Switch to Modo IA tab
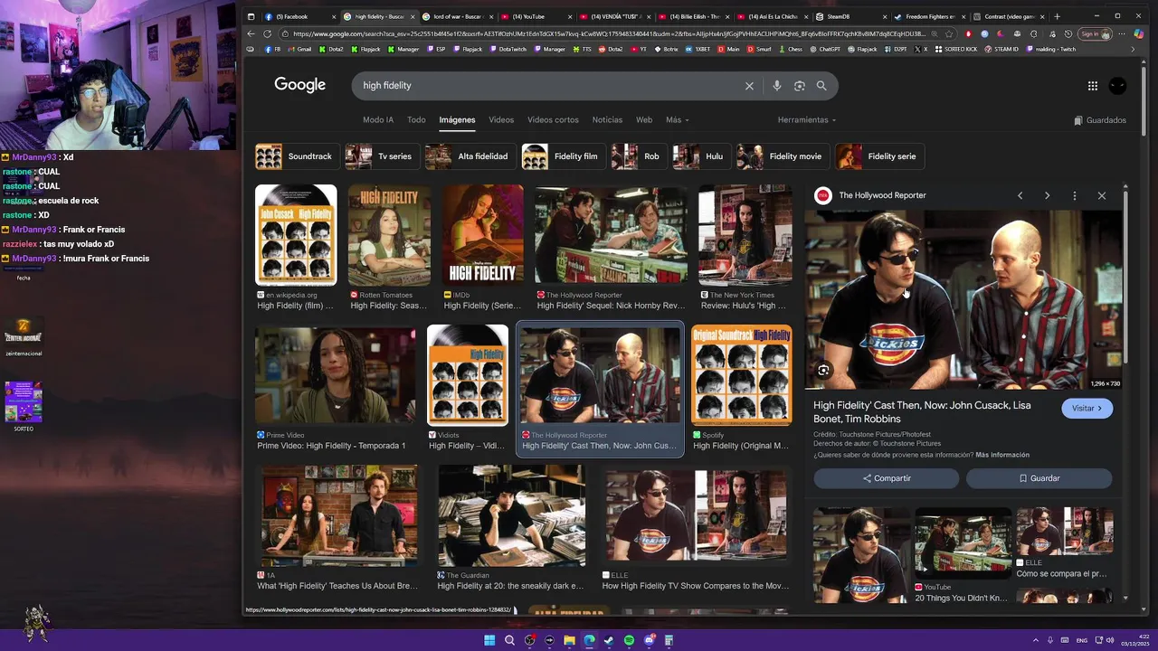The height and width of the screenshot is (651, 1158). pos(378,120)
